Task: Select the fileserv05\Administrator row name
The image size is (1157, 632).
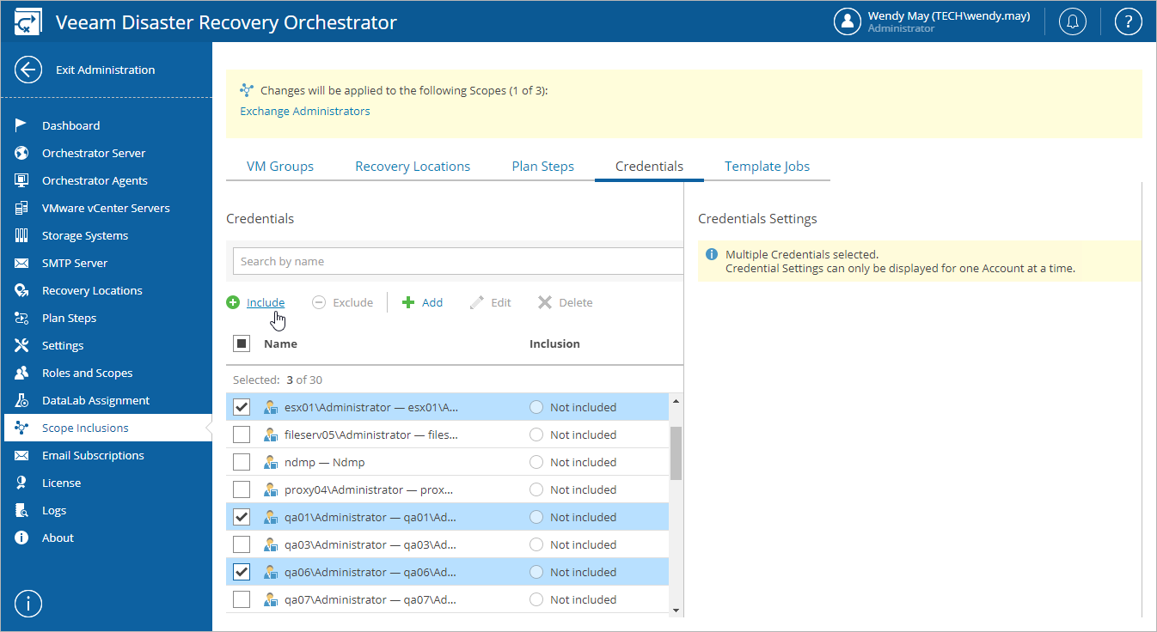Action: coord(371,434)
